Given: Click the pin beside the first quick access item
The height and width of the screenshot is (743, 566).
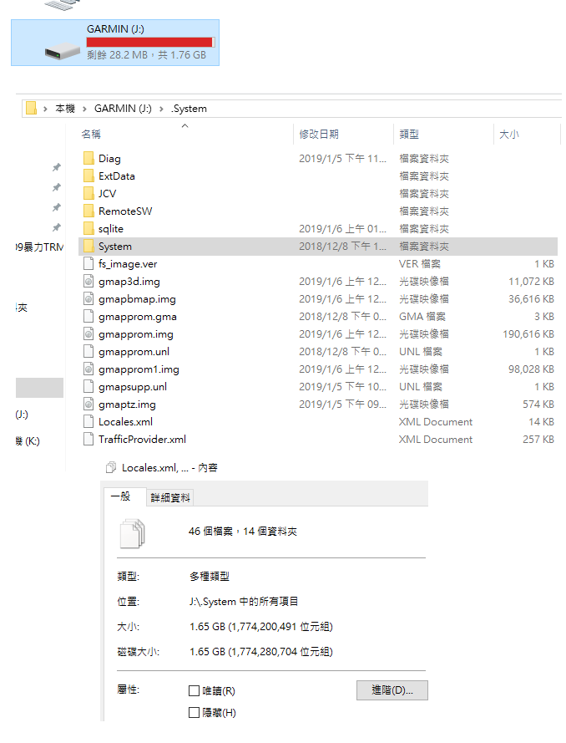Looking at the screenshot, I should pos(56,167).
